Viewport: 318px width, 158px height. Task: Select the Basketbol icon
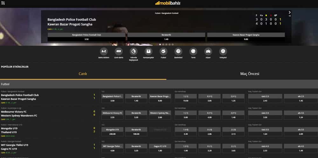pyautogui.click(x=178, y=51)
